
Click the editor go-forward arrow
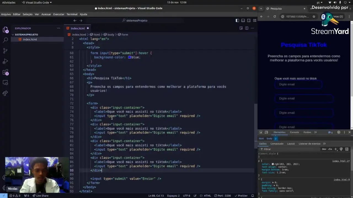tap(81, 20)
